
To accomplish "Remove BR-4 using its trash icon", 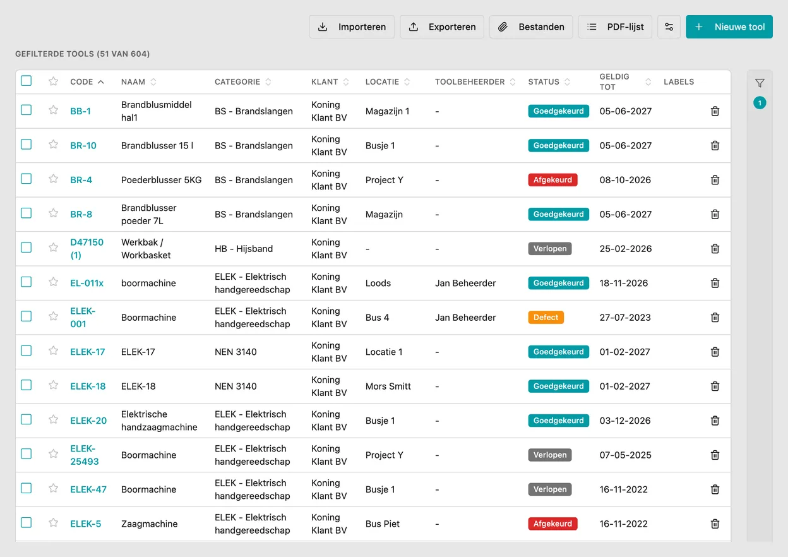I will (x=715, y=180).
